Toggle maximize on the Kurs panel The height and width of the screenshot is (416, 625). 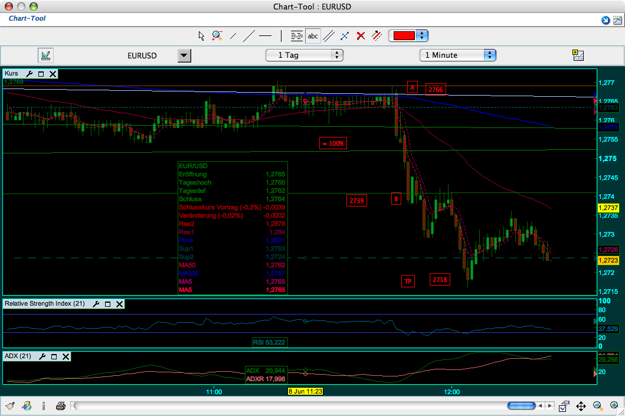tap(41, 74)
